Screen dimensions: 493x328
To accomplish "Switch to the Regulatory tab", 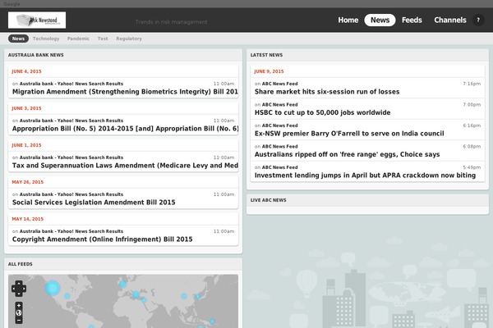I will 129,39.
